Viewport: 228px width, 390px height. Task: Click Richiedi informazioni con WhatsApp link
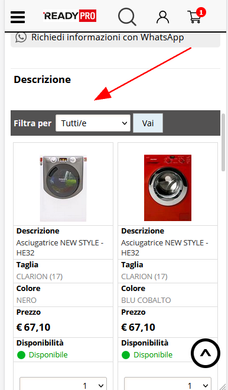point(108,37)
